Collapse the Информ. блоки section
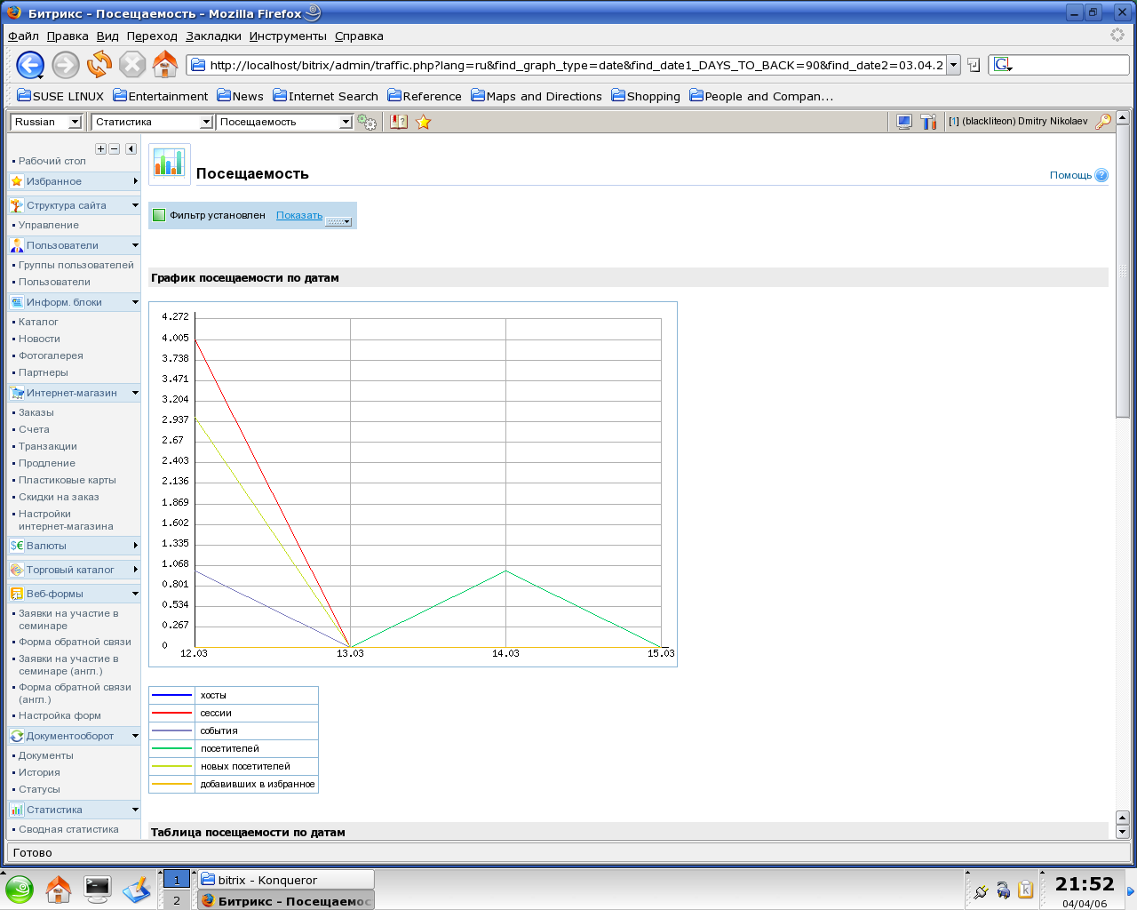Viewport: 1137px width, 910px height. tap(74, 302)
